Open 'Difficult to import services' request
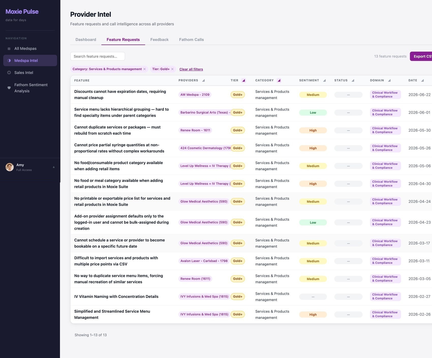The width and height of the screenshot is (432, 358). click(116, 261)
